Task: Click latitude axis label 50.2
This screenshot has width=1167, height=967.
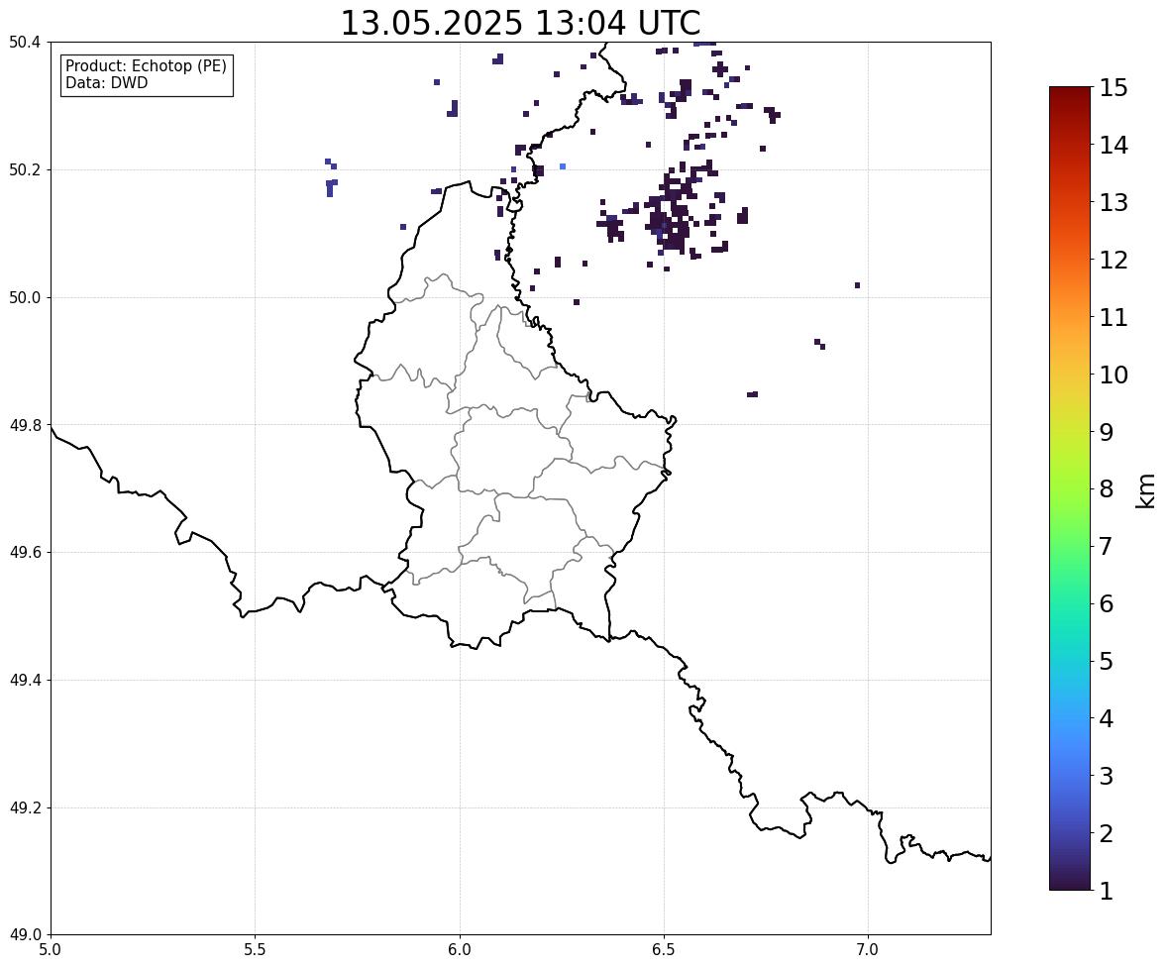Action: (x=24, y=169)
